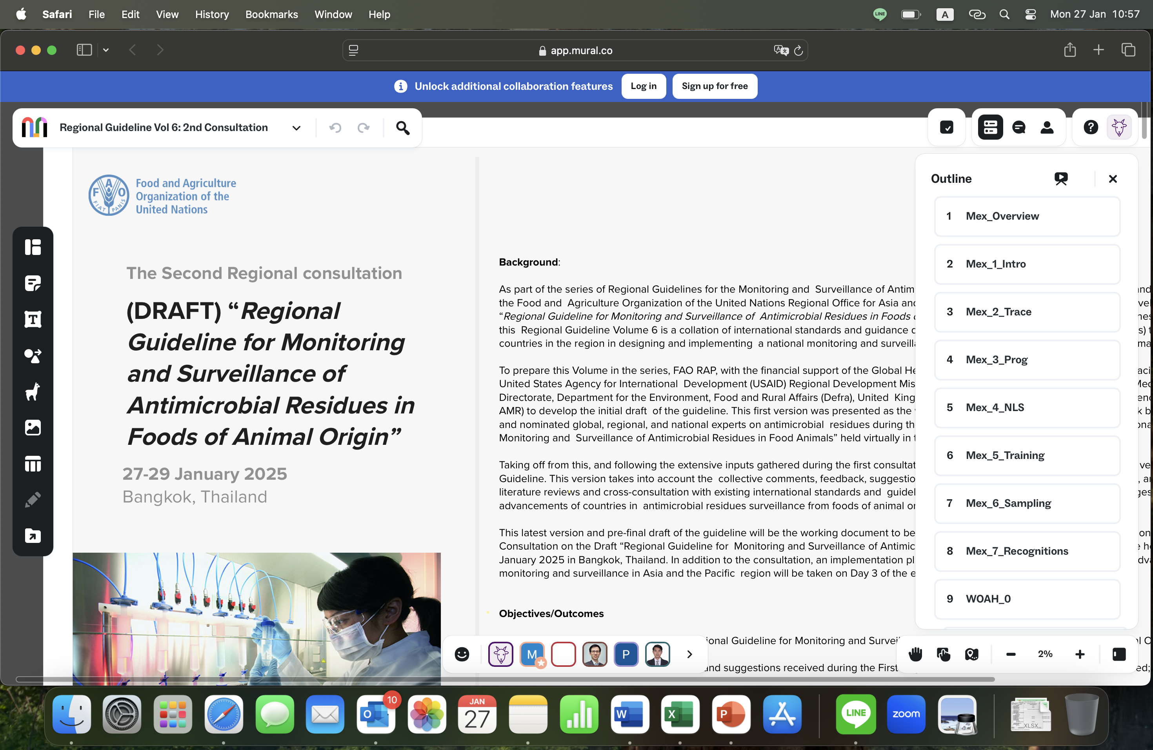Go to Mex_7_Recognitions outline item
Screen dimensions: 1153x750
tap(1027, 551)
